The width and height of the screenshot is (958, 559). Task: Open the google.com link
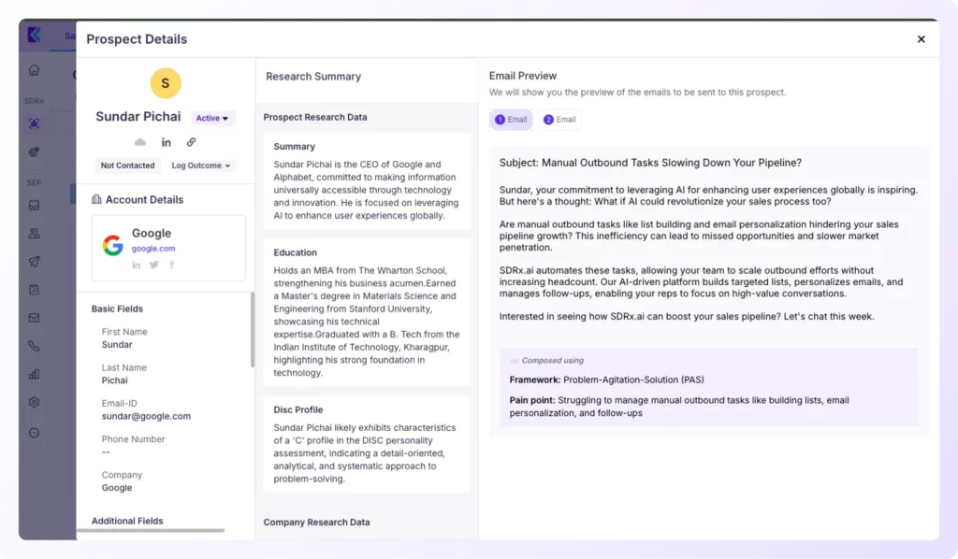pos(153,249)
